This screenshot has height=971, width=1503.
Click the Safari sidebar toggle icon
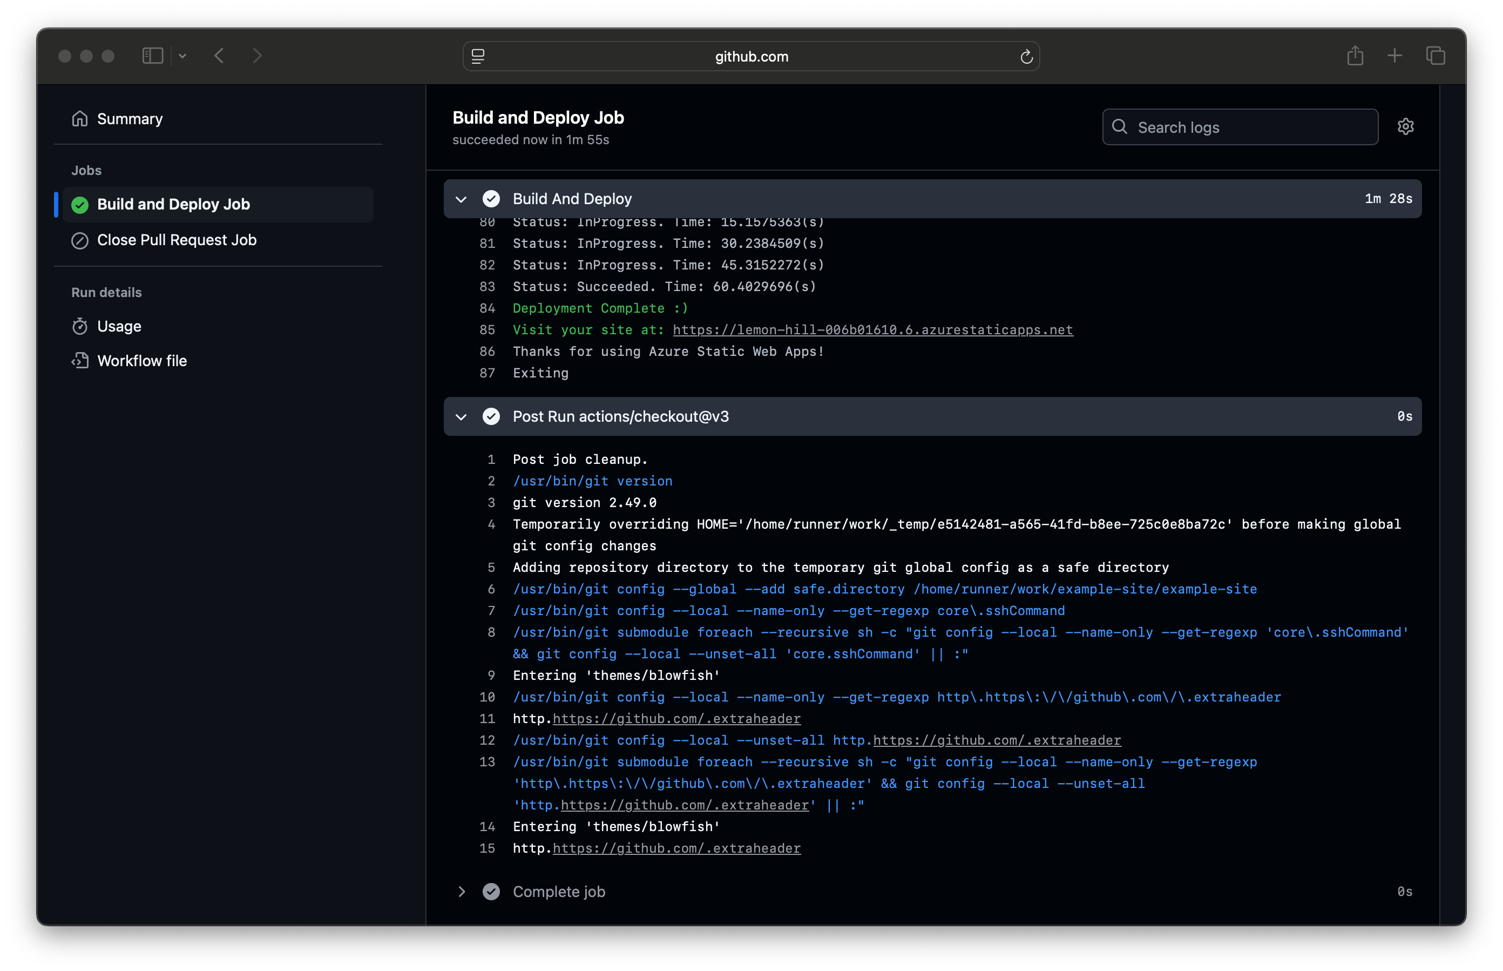point(152,56)
